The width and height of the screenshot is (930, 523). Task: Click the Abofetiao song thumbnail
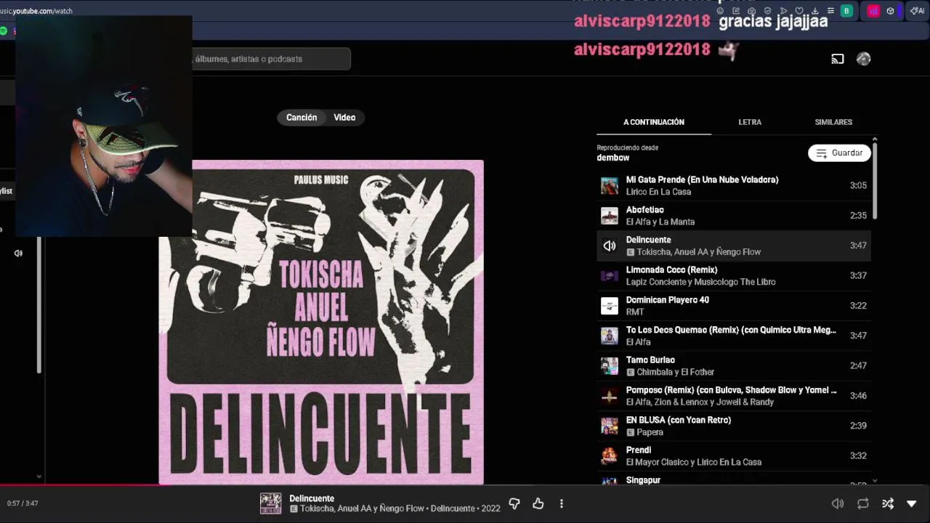coord(610,216)
